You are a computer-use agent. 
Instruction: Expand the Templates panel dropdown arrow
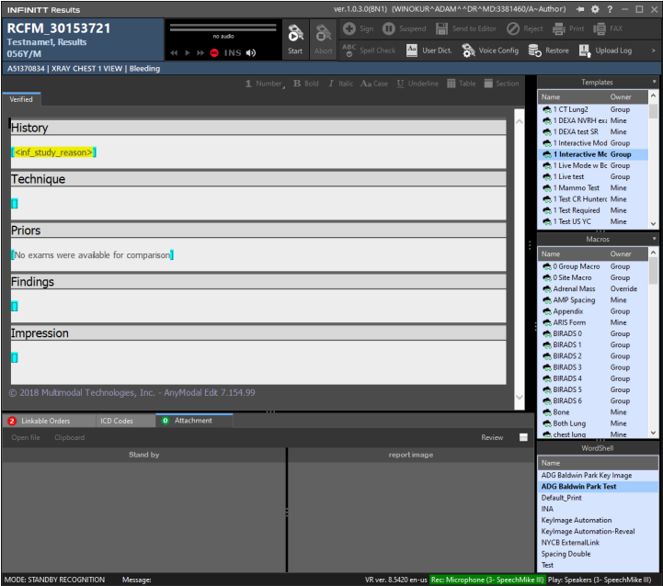tap(654, 83)
